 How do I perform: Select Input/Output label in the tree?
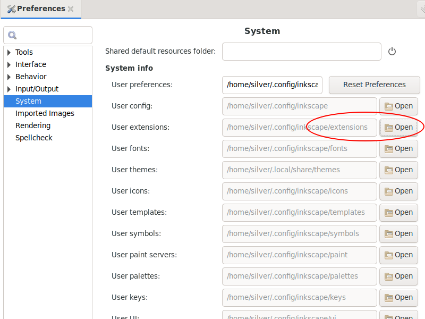(x=37, y=89)
